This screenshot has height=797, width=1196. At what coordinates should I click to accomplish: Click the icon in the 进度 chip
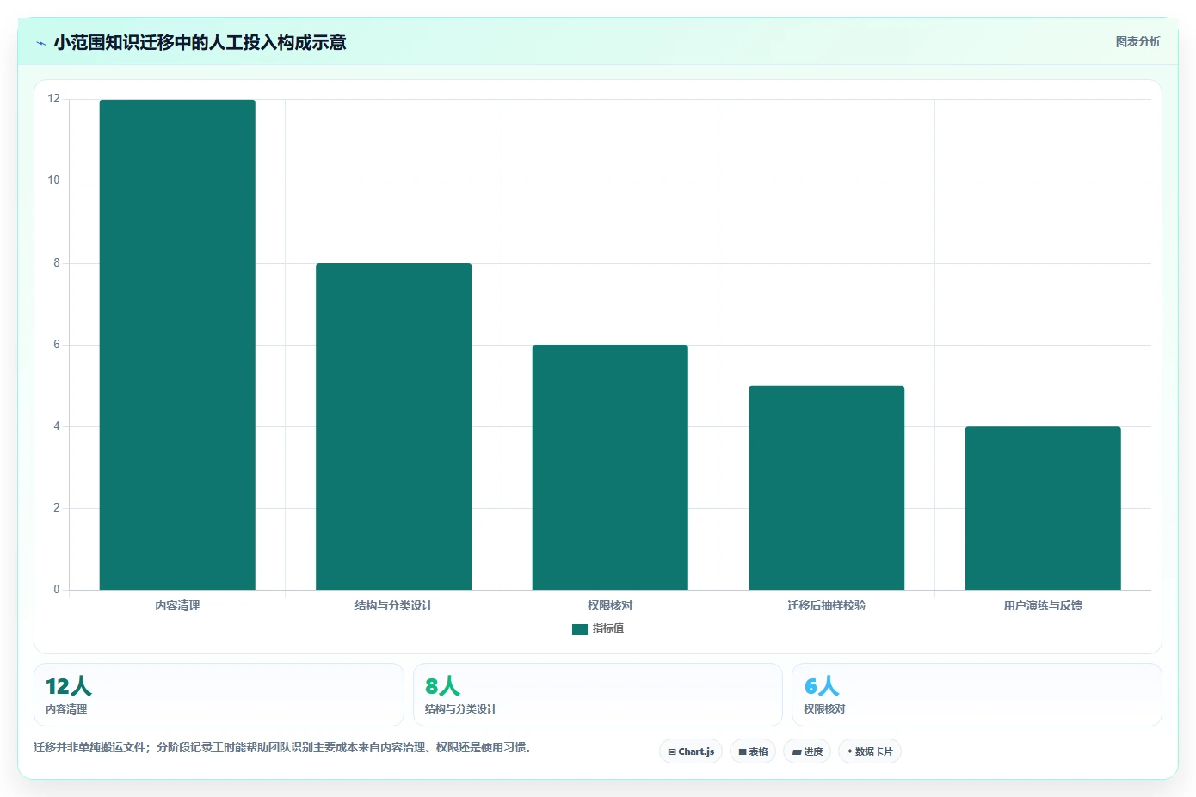point(797,752)
